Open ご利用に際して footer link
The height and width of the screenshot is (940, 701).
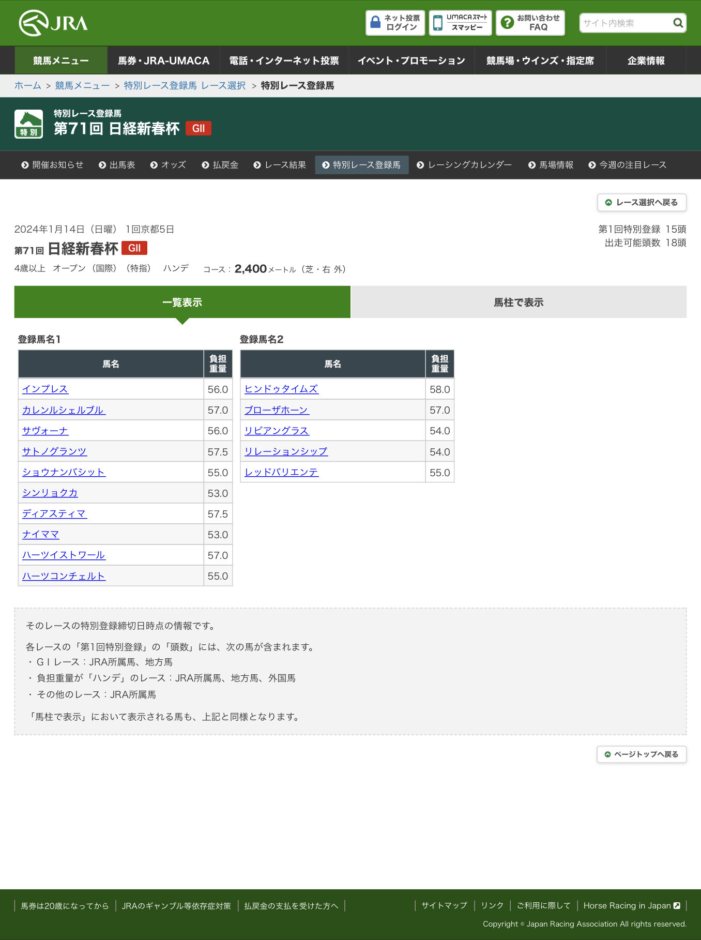(544, 905)
